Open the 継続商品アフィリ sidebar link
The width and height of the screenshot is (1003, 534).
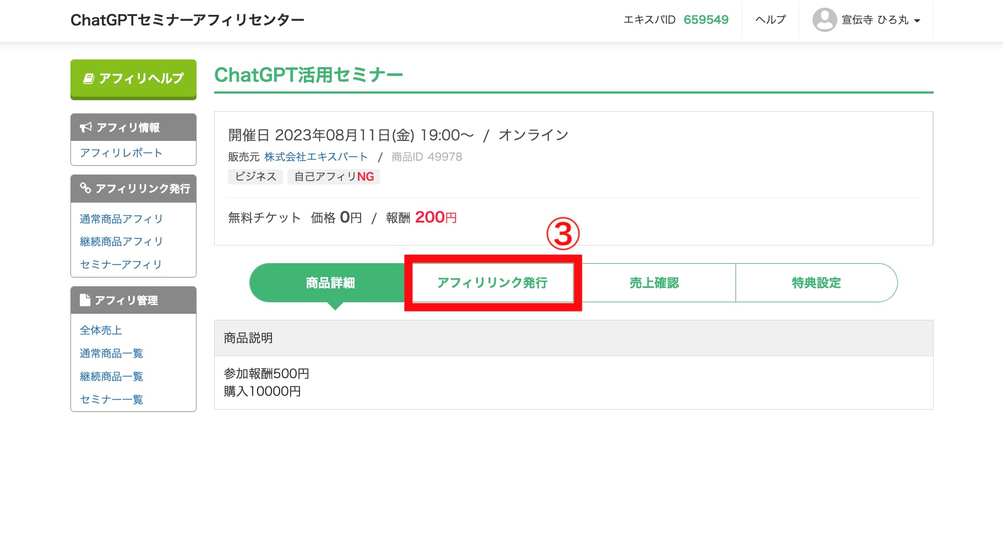coord(121,242)
